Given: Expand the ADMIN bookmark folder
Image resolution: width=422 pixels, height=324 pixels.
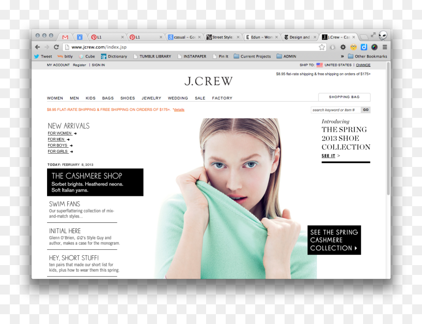Looking at the screenshot, I should [287, 56].
